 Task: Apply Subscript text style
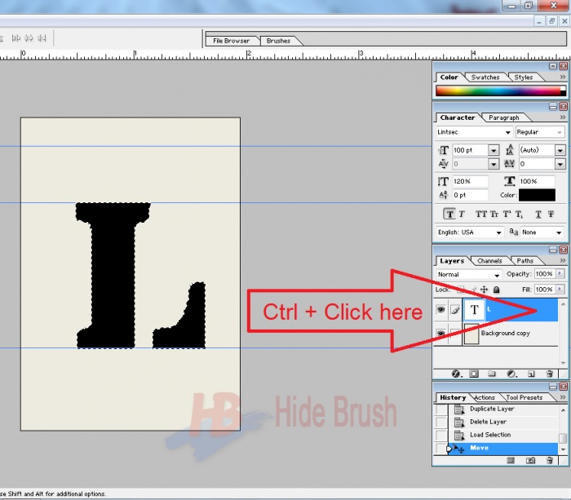click(519, 215)
